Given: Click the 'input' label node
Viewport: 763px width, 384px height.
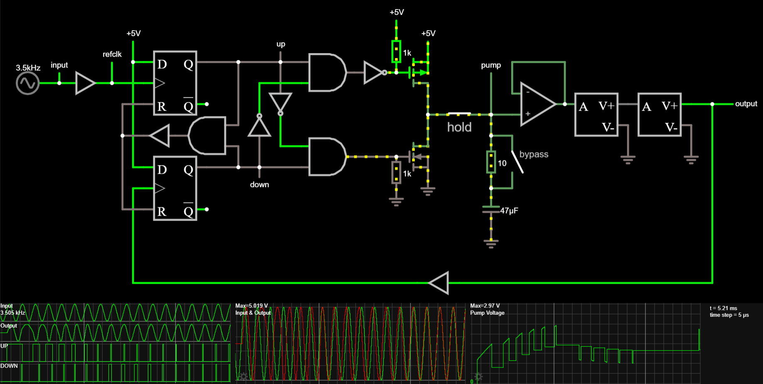Looking at the screenshot, I should coord(59,65).
